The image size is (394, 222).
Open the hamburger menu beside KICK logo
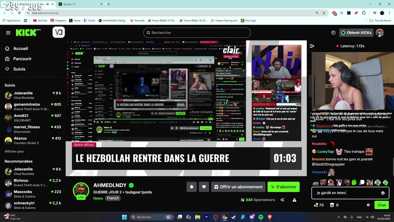pyautogui.click(x=8, y=33)
